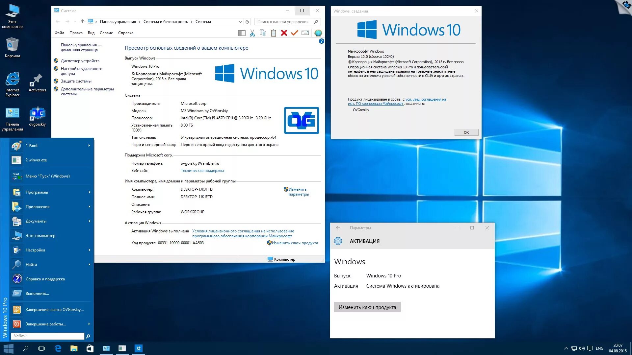This screenshot has width=632, height=355.
Task: Click Техническая поддержка website link
Action: click(x=202, y=171)
